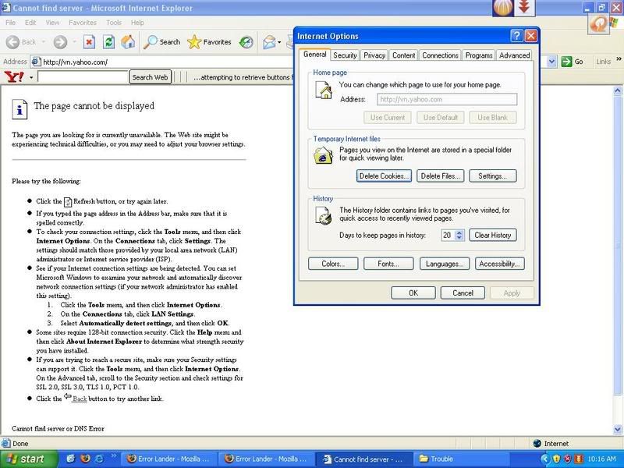This screenshot has height=468, width=624.
Task: Open the View menu
Action: point(52,23)
